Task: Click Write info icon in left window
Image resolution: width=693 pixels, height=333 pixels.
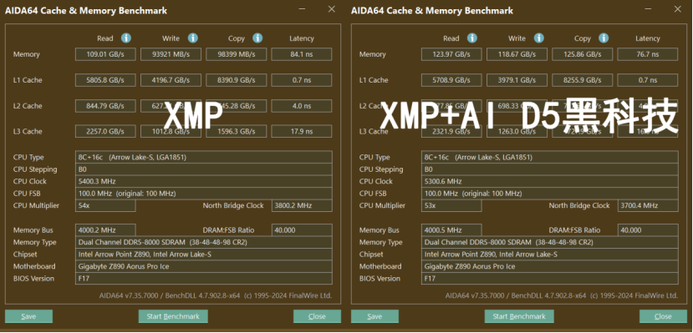Action: (193, 38)
